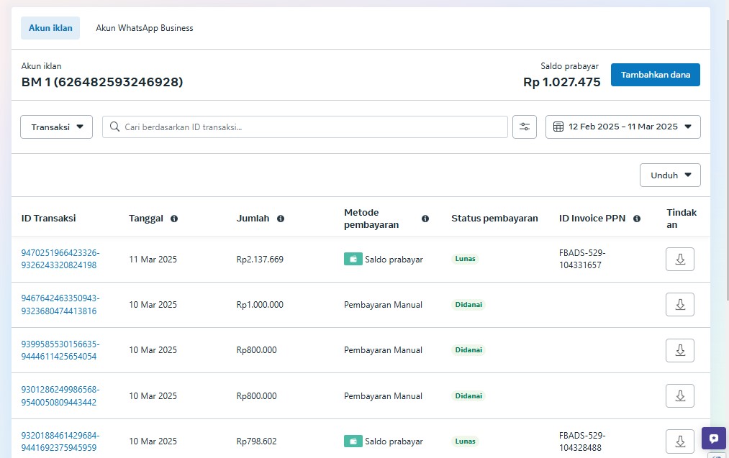
Task: Click the Lunas status badge for 11 Mar
Action: coord(465,259)
